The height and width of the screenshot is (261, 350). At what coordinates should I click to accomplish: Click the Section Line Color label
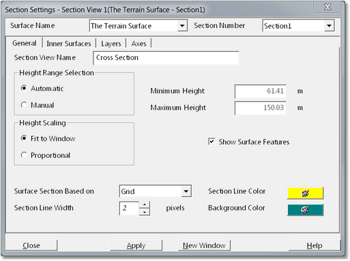coord(237,191)
